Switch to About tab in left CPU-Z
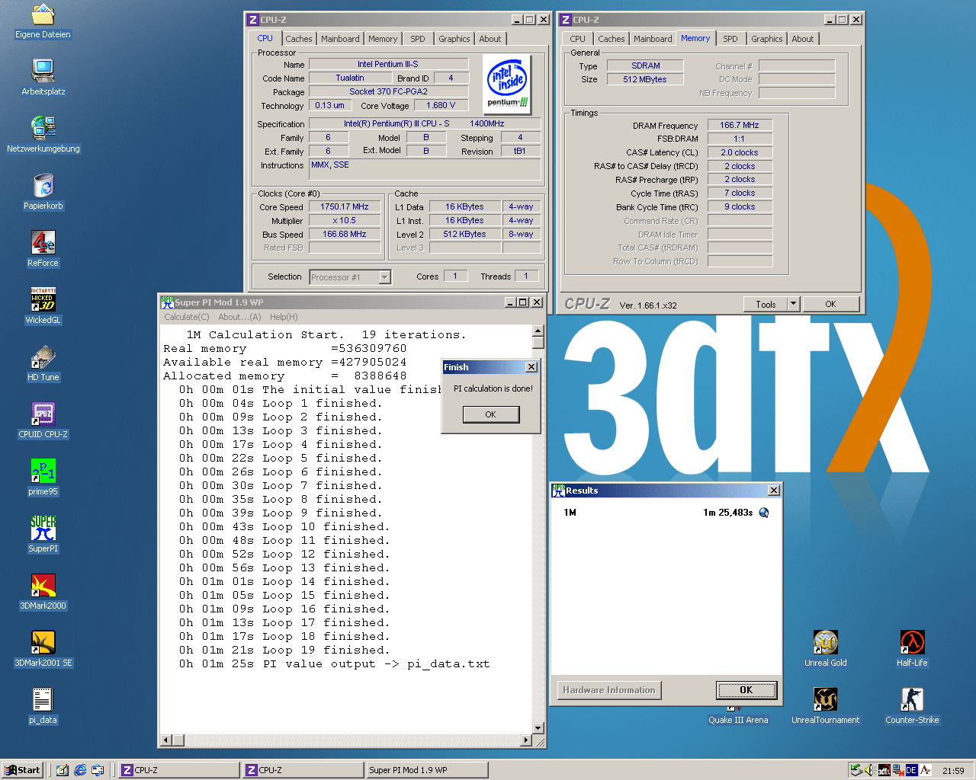This screenshot has width=976, height=780. 490,39
